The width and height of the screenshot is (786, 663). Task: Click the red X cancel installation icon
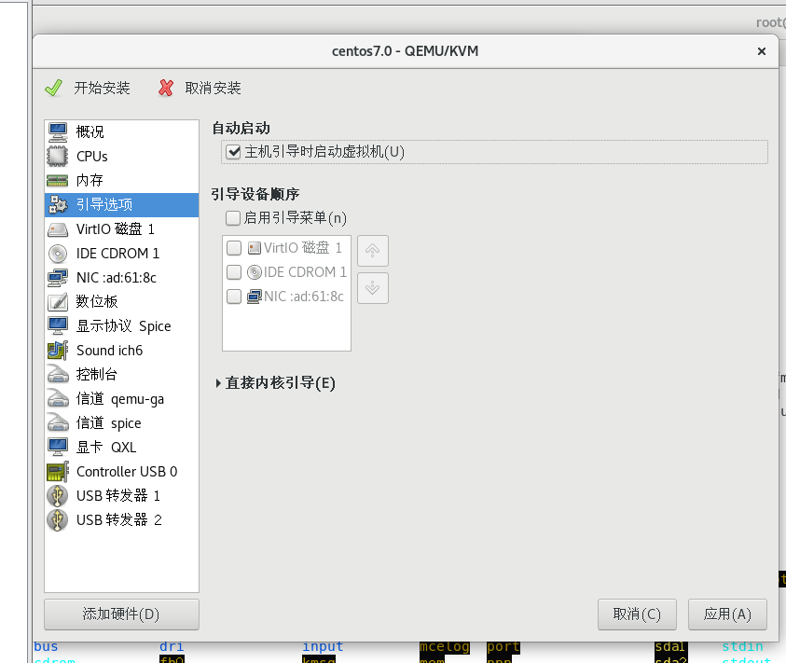166,89
